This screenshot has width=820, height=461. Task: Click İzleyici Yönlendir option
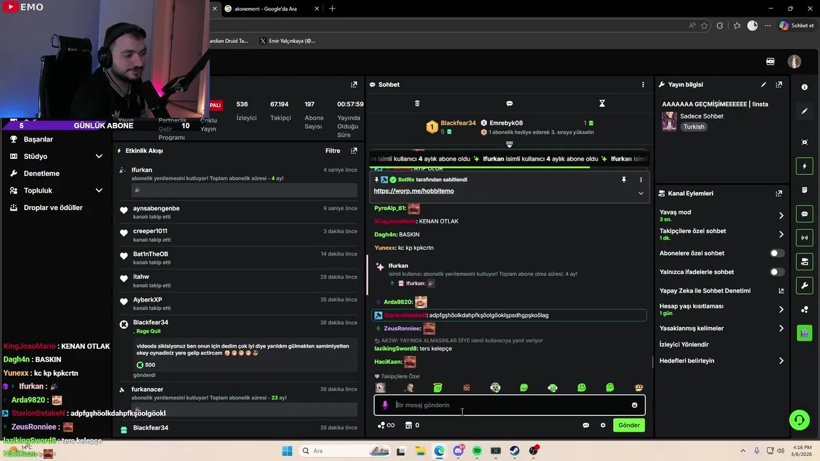(684, 344)
